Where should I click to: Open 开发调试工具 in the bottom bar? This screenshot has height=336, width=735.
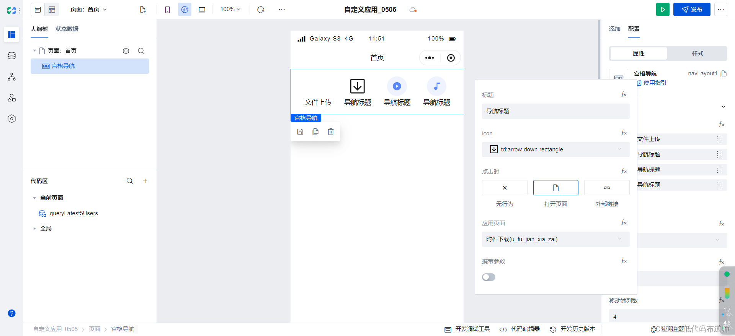pos(467,329)
